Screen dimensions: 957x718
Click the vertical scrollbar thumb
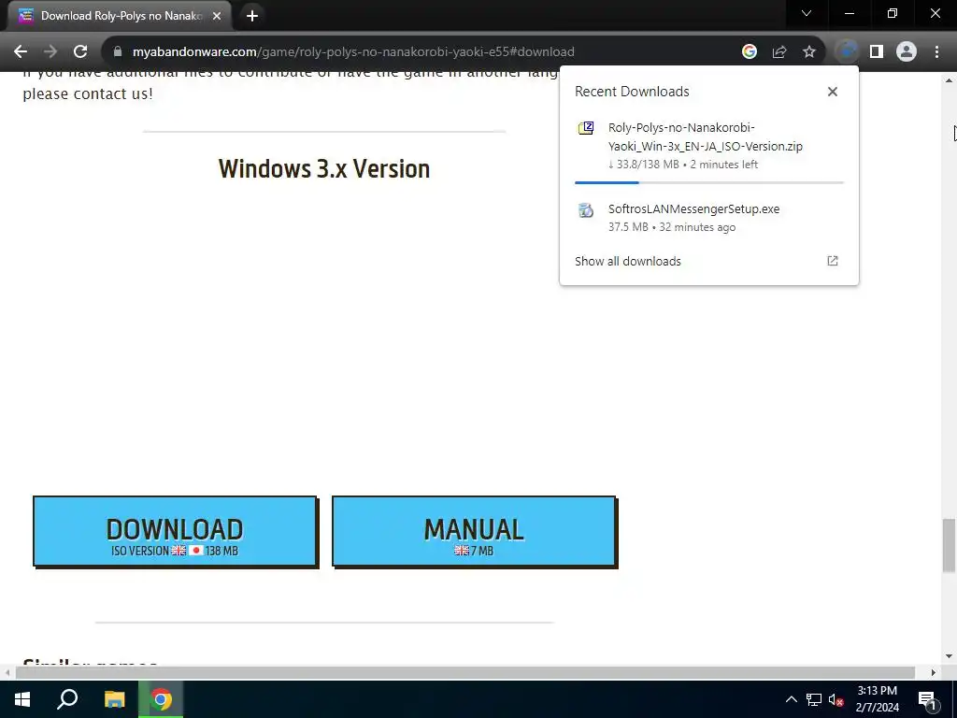pyautogui.click(x=949, y=545)
